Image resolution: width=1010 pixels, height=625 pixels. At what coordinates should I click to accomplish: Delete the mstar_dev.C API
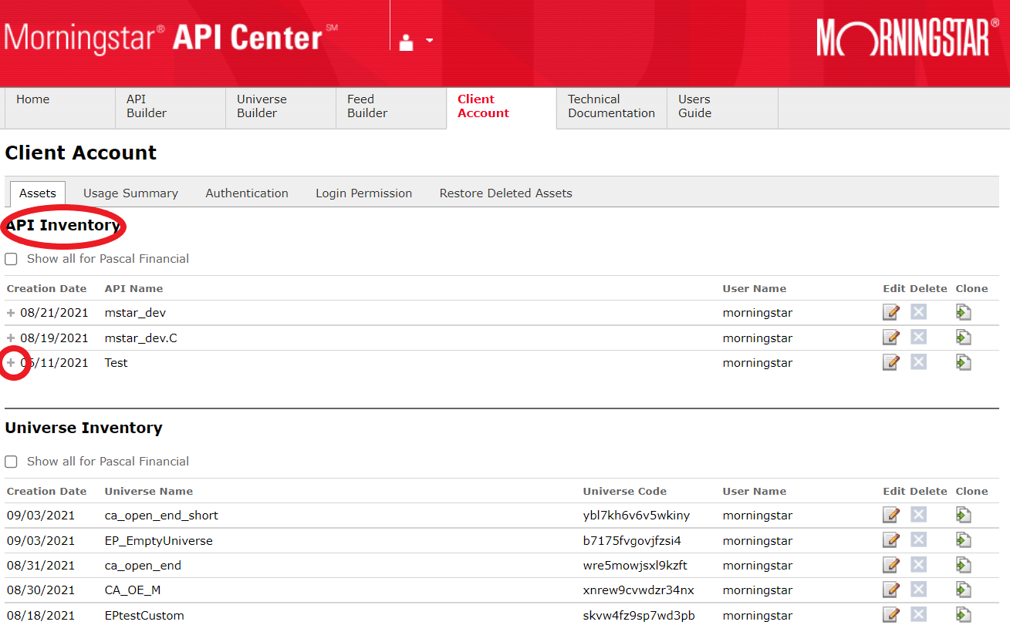[x=918, y=338]
